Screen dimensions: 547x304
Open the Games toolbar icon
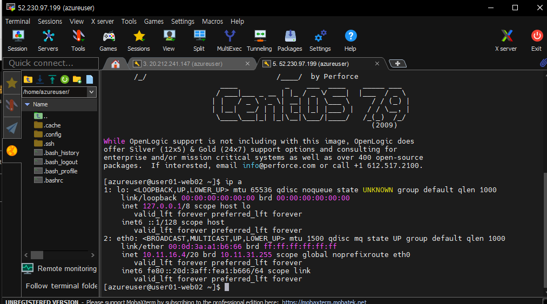108,40
